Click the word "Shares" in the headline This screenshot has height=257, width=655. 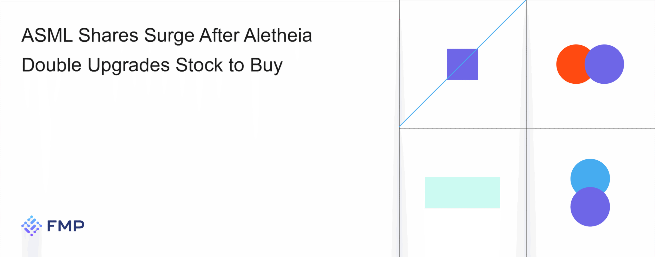click(108, 35)
